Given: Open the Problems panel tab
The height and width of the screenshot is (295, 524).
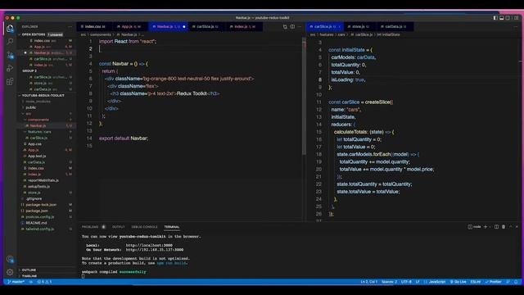Looking at the screenshot, I should click(90, 227).
